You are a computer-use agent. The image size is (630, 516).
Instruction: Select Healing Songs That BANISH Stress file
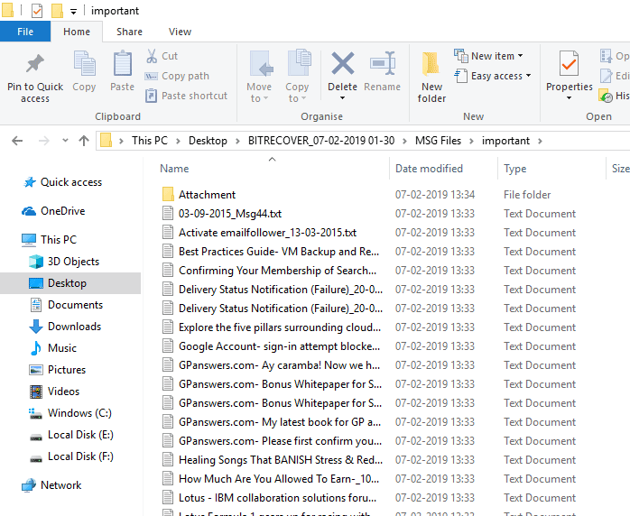(280, 460)
